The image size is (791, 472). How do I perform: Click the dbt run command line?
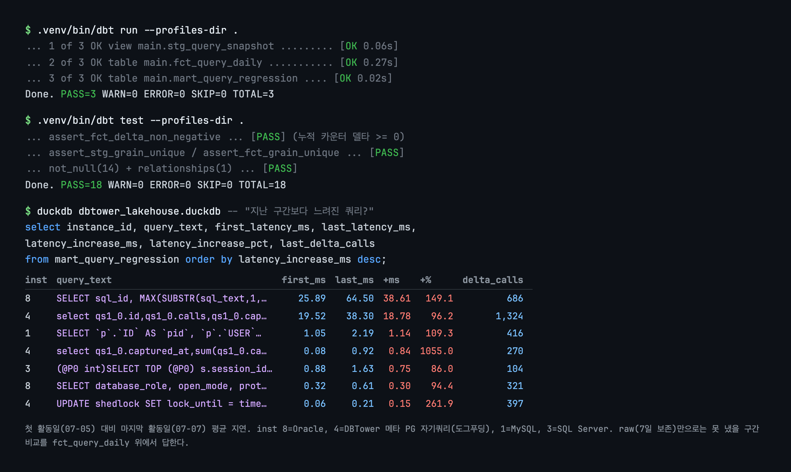[x=132, y=30]
